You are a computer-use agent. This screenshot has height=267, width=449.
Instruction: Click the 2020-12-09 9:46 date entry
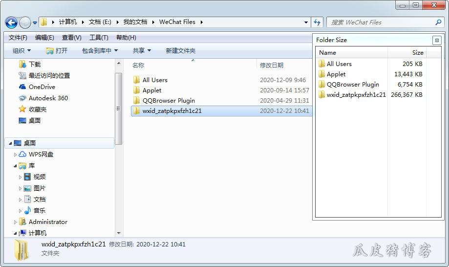[282, 80]
